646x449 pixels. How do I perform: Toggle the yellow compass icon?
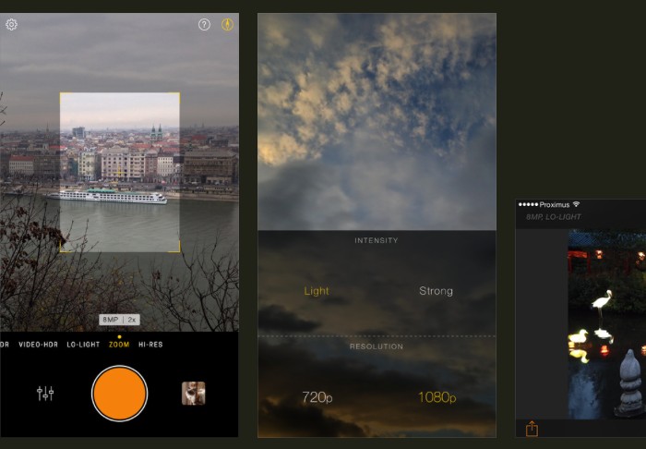click(x=227, y=25)
